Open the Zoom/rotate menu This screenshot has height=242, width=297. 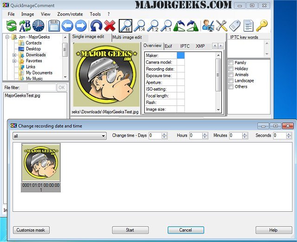point(70,14)
